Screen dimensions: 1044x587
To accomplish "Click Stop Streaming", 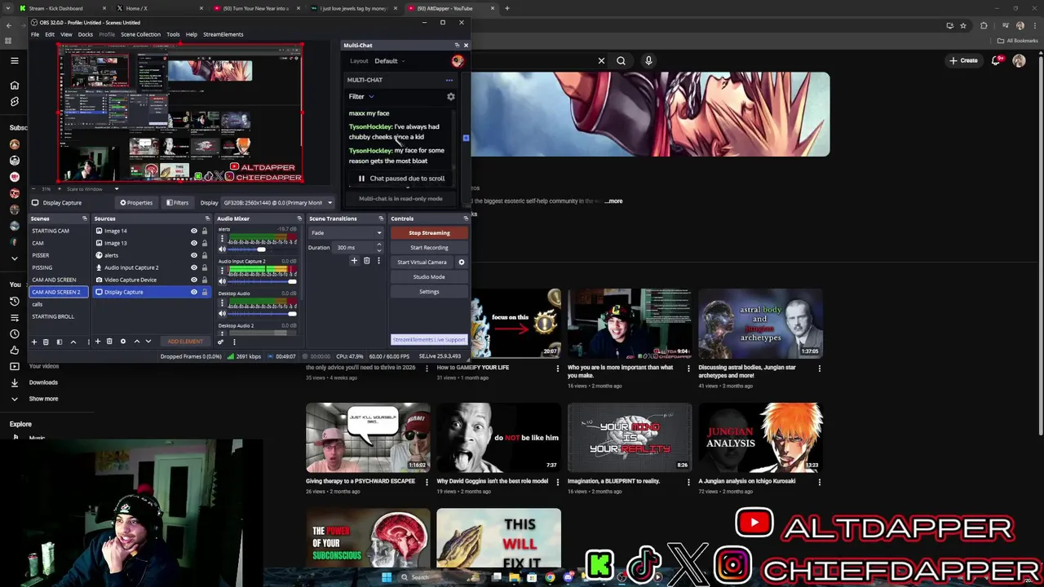I will point(429,232).
